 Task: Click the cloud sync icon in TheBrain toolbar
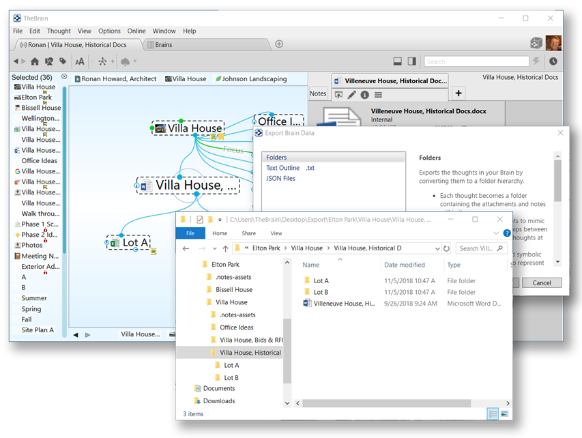click(125, 61)
